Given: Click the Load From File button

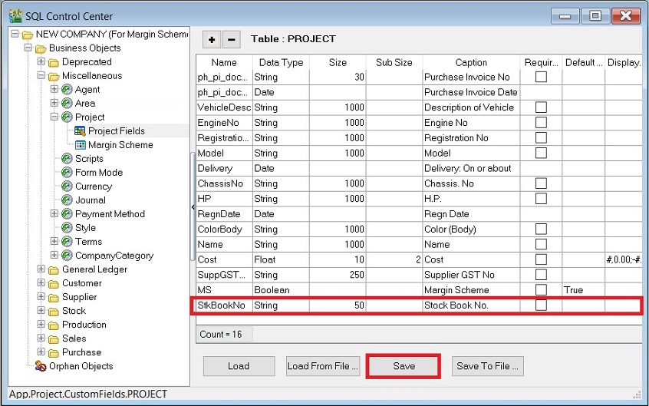Looking at the screenshot, I should click(x=323, y=366).
